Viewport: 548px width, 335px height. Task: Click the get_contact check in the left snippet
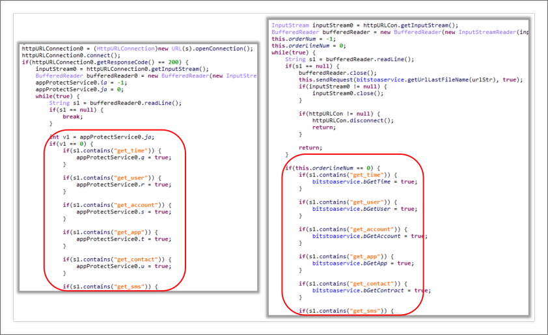coord(117,260)
